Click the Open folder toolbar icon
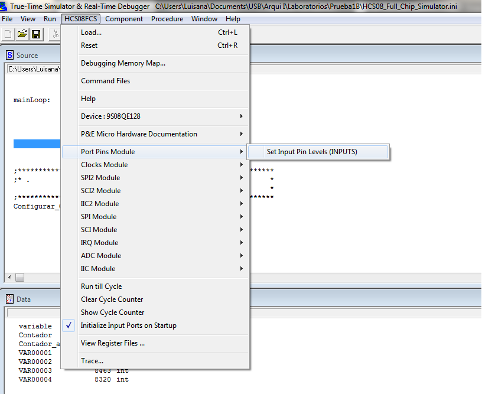The height and width of the screenshot is (394, 482). pyautogui.click(x=22, y=34)
